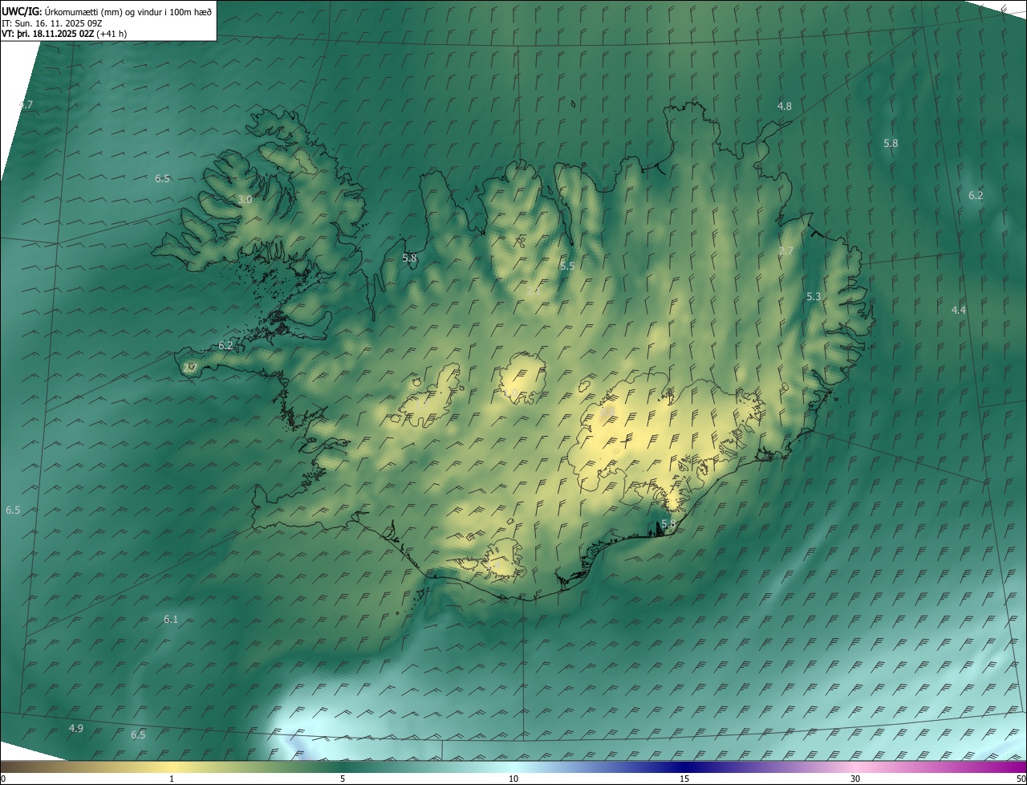Click the 6.1 value southwest of Iceland
1027x785 pixels.
pos(171,620)
